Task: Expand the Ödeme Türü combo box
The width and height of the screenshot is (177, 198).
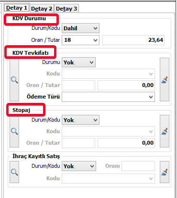Action: point(108,97)
